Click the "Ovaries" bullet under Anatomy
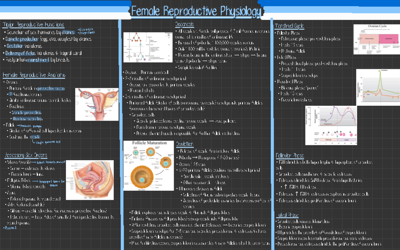This screenshot has width=400, height=250. coord(10,82)
